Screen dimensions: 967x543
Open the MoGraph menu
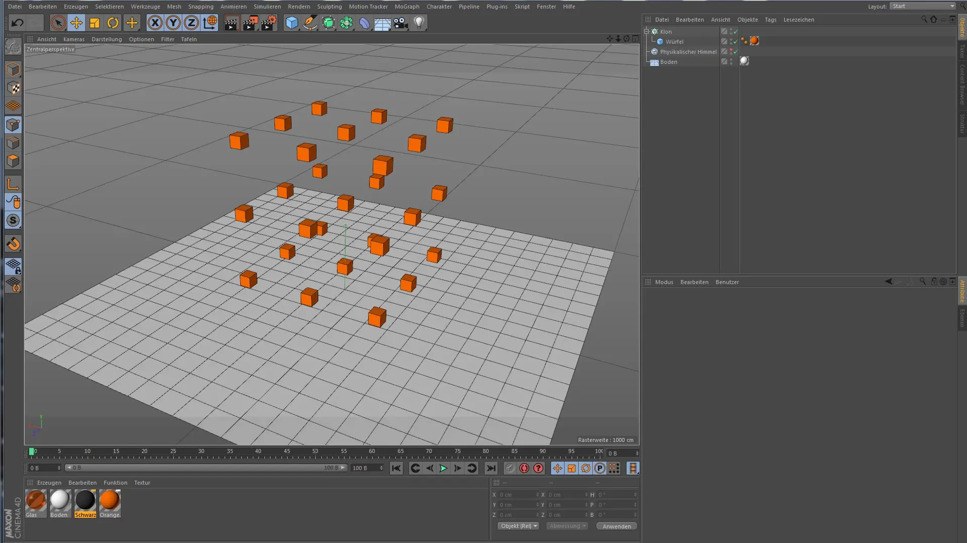[x=407, y=7]
